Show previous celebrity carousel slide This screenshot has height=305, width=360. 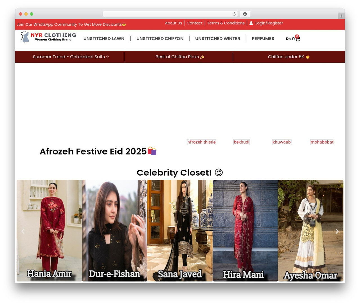(23, 231)
